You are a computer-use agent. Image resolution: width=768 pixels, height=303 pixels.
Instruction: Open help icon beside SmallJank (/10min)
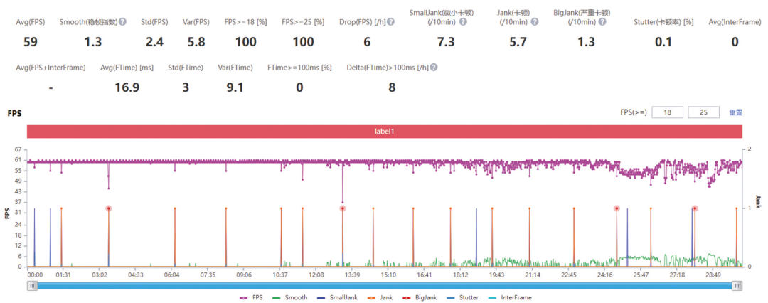click(463, 22)
